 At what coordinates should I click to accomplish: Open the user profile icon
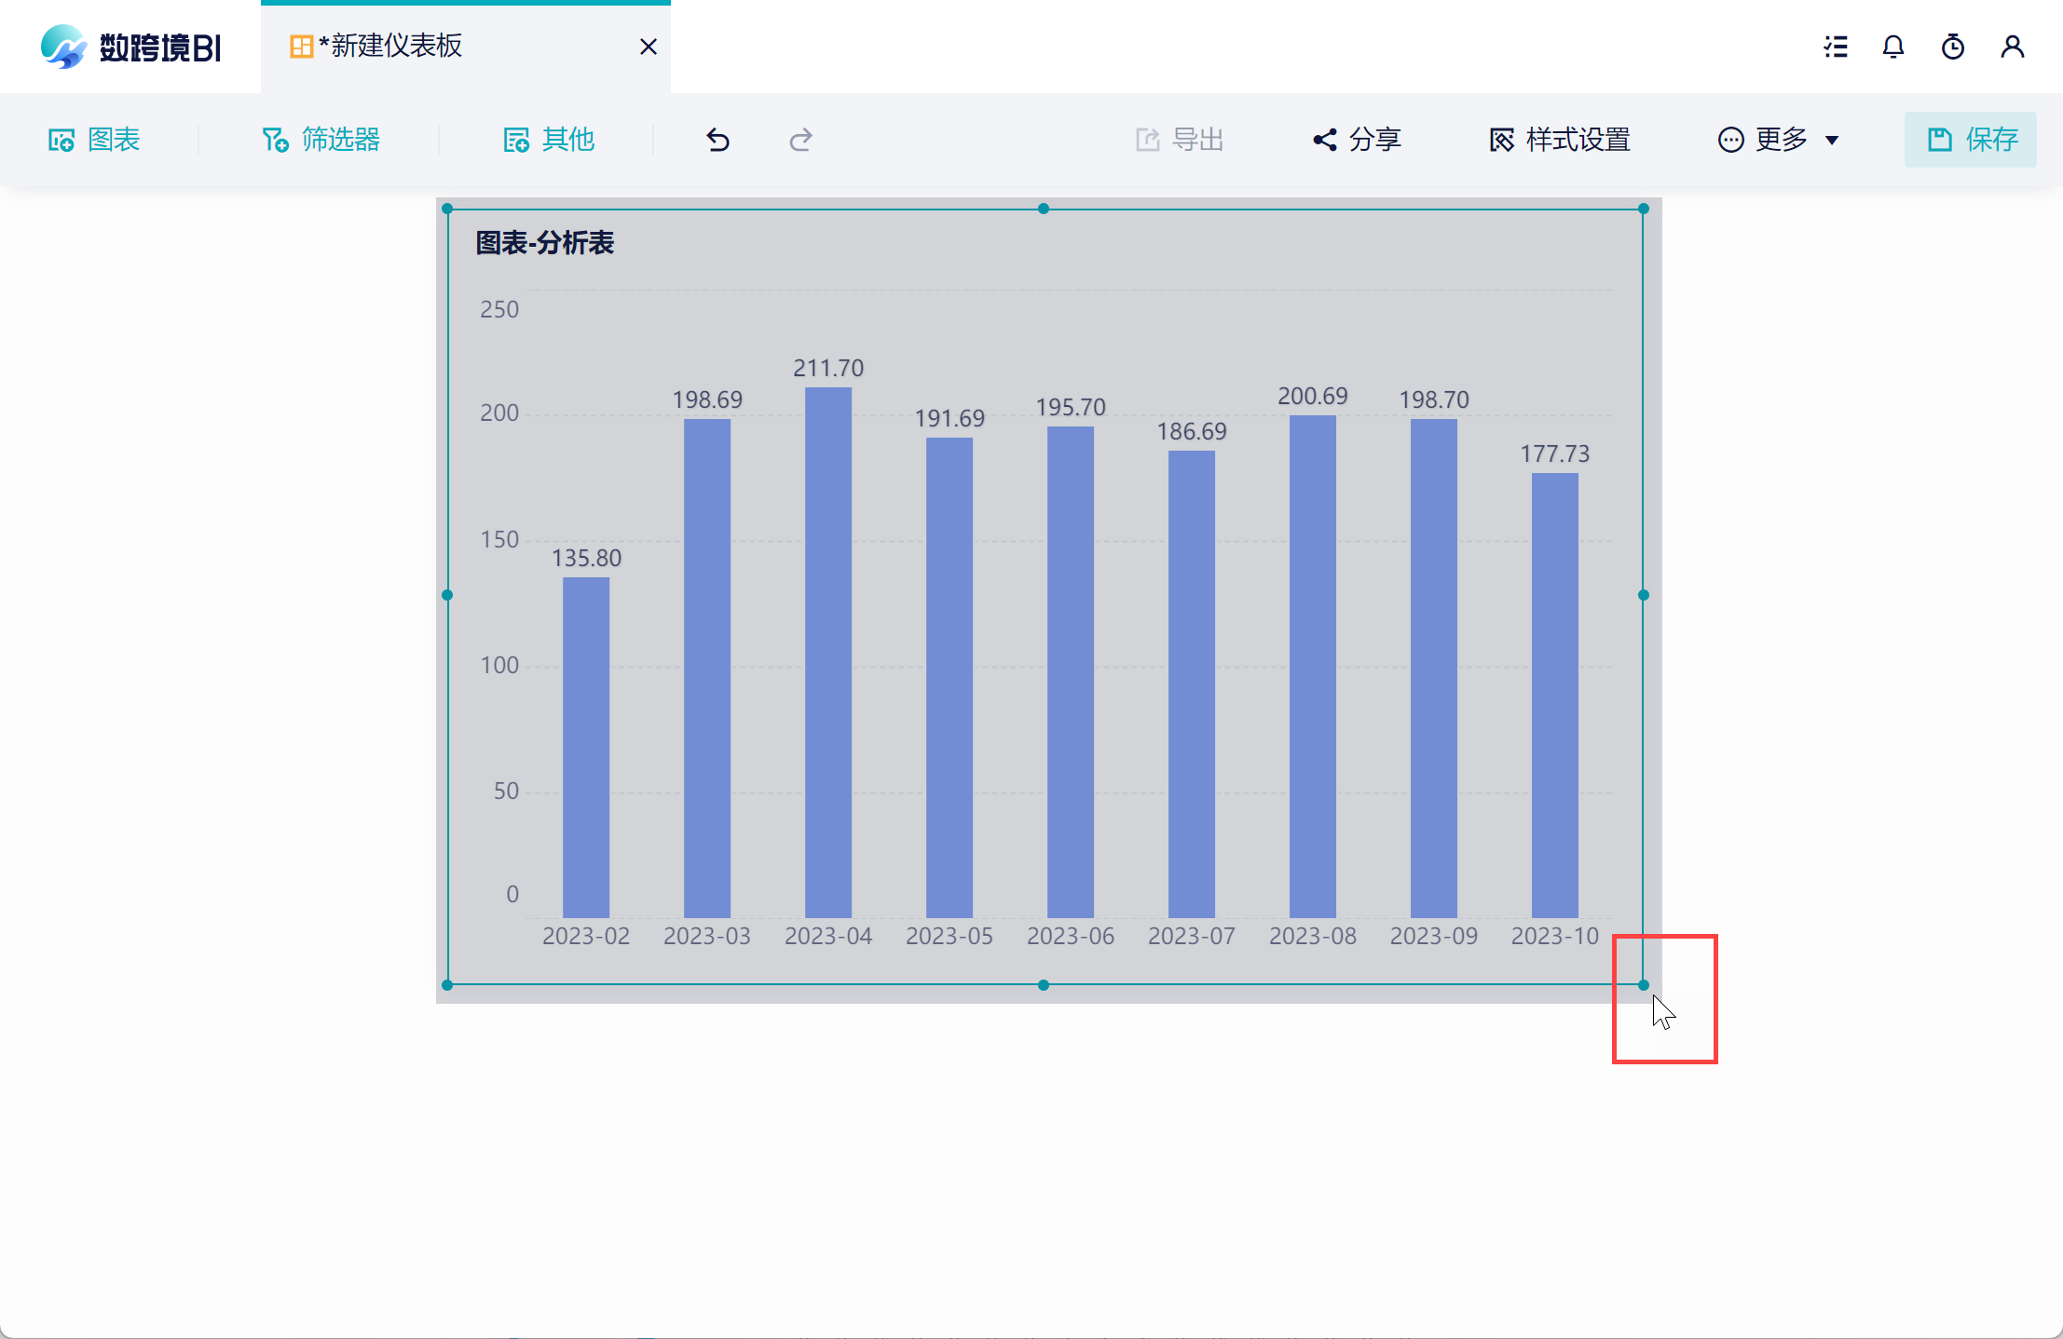coord(2012,47)
